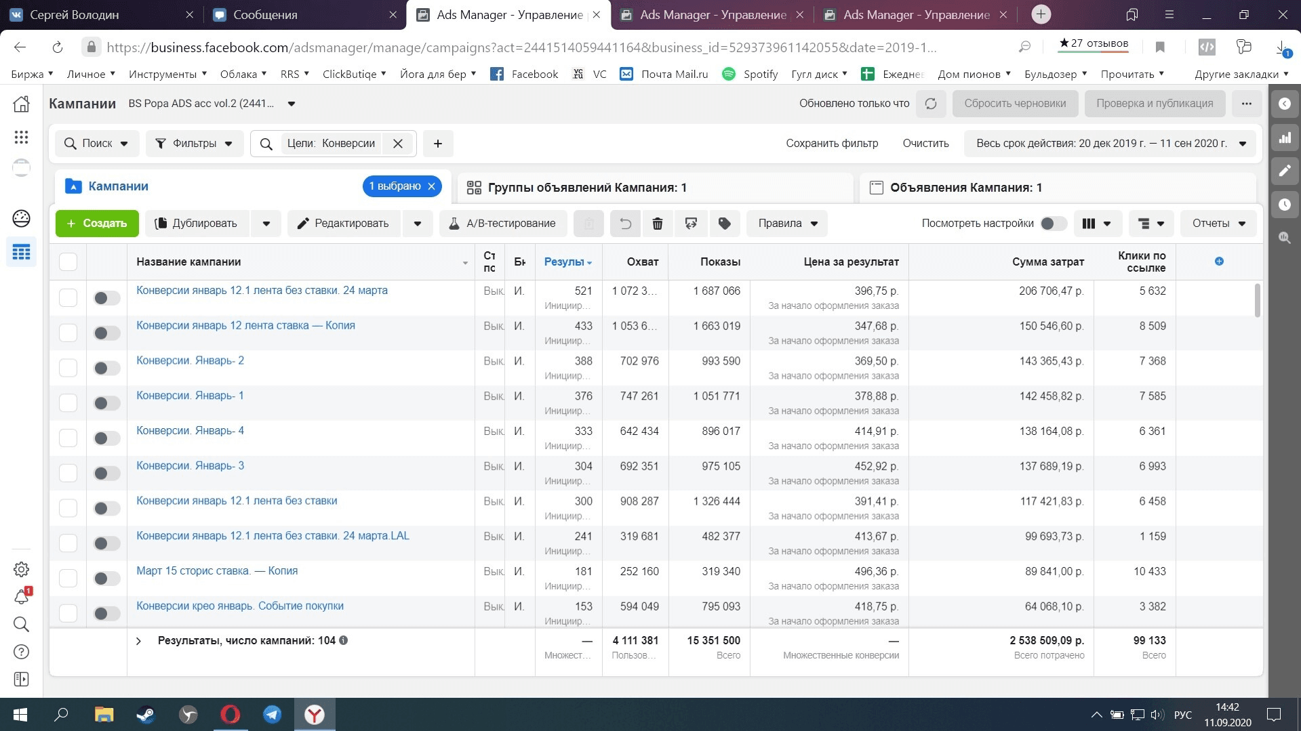Open the Инструменты bookmarks folder
Image resolution: width=1301 pixels, height=731 pixels.
[167, 74]
